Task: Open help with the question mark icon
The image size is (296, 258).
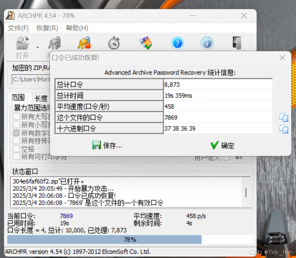Action: point(177,43)
